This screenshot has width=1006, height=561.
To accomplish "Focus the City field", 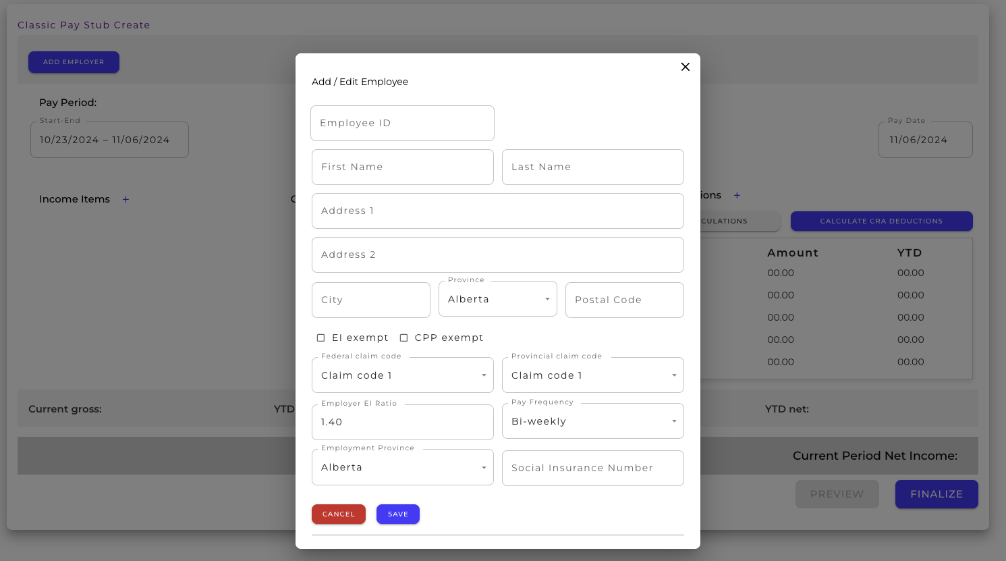I will click(371, 300).
